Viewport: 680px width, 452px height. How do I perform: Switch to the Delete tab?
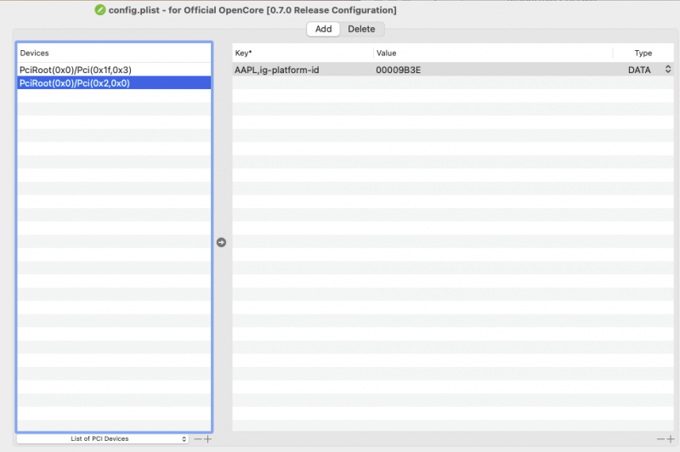361,29
